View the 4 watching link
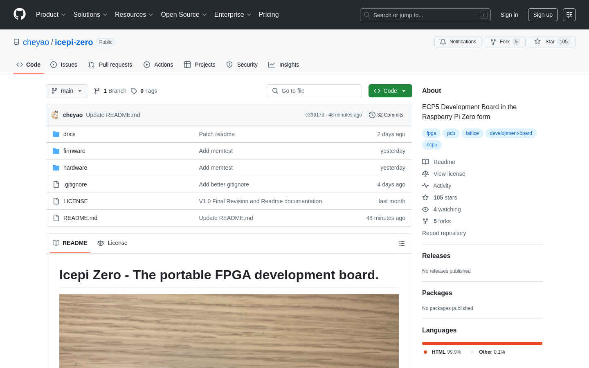 441,209
